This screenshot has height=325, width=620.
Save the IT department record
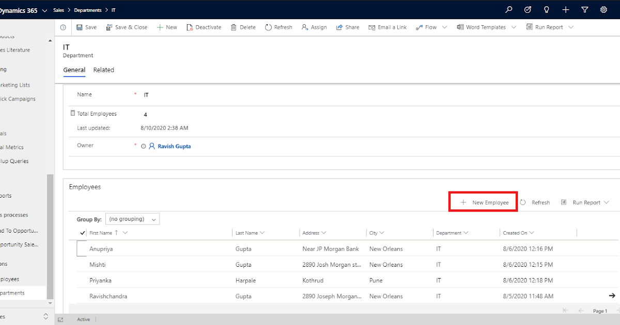(x=86, y=27)
